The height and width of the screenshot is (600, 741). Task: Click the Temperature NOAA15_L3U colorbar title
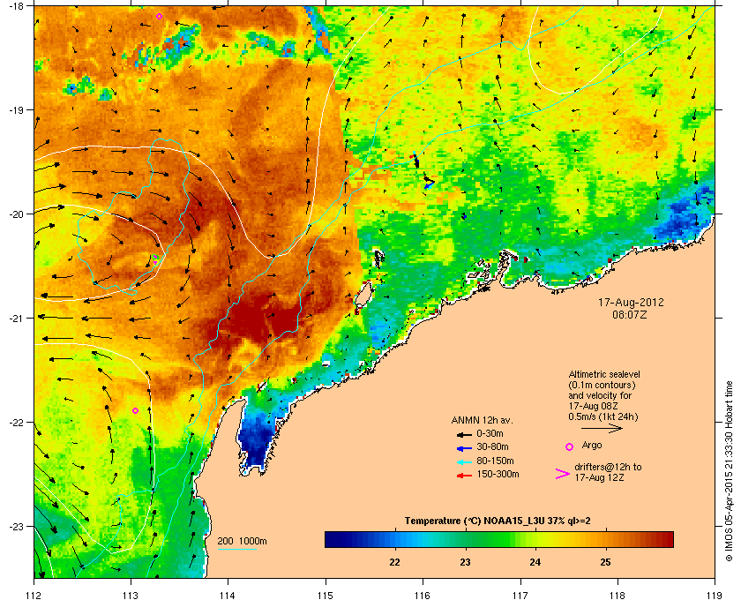pyautogui.click(x=498, y=521)
